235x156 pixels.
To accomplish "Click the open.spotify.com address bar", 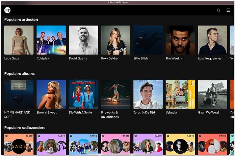I will pyautogui.click(x=117, y=2).
